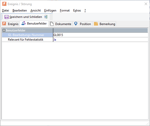Screen dimensions: 150x126
Task: Switch to the Position tab
Action: coord(83,24)
